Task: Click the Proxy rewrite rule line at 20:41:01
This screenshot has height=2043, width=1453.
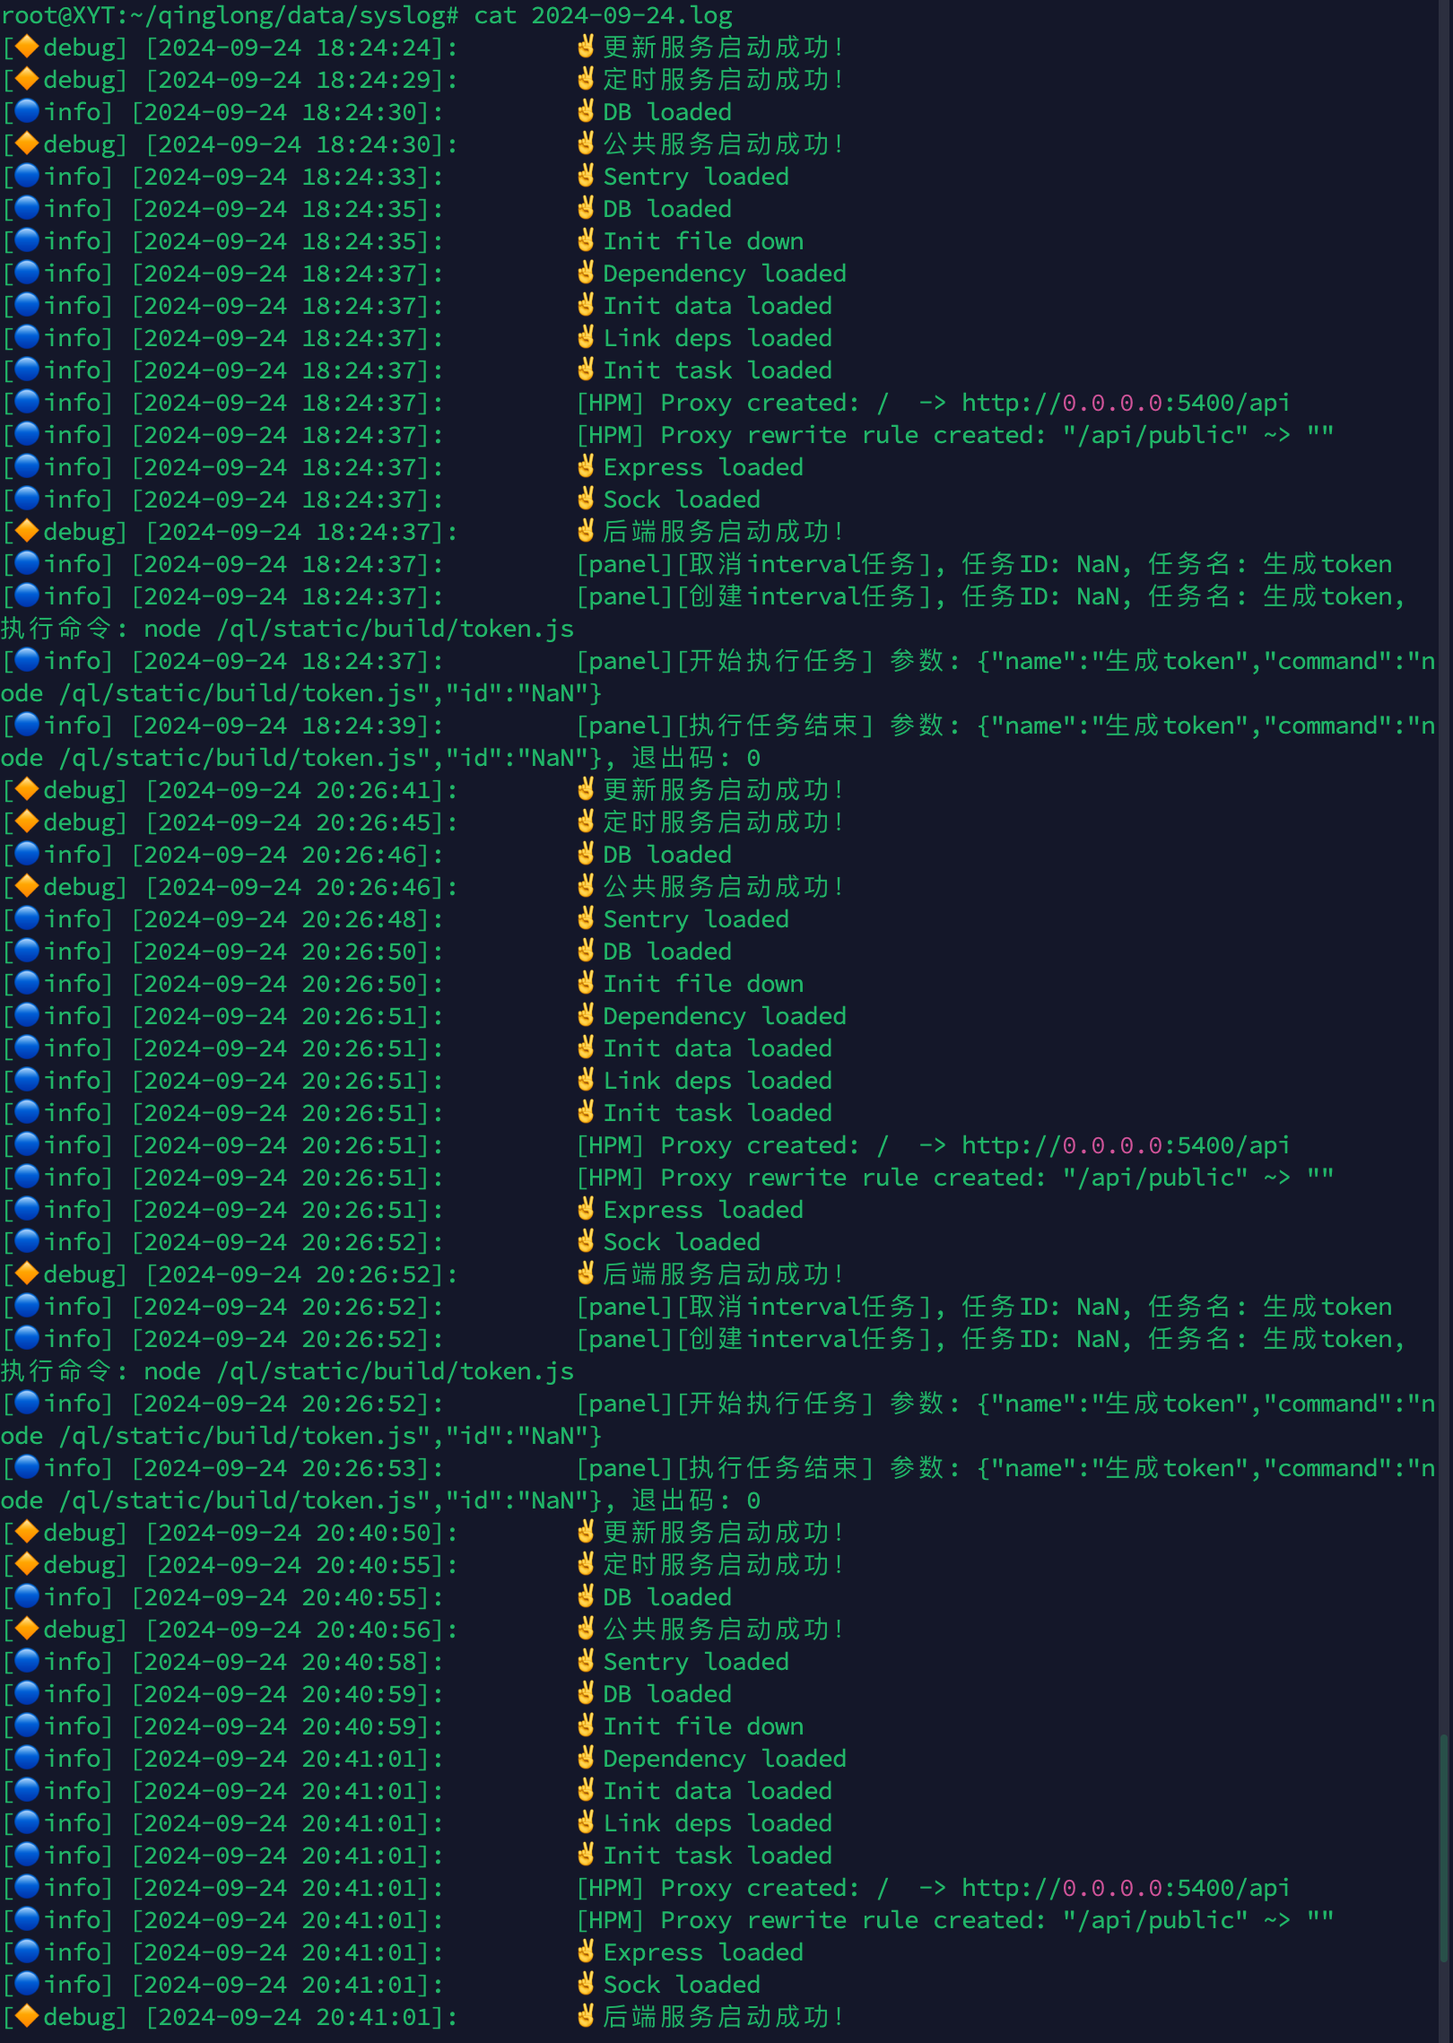Action: (x=955, y=1920)
